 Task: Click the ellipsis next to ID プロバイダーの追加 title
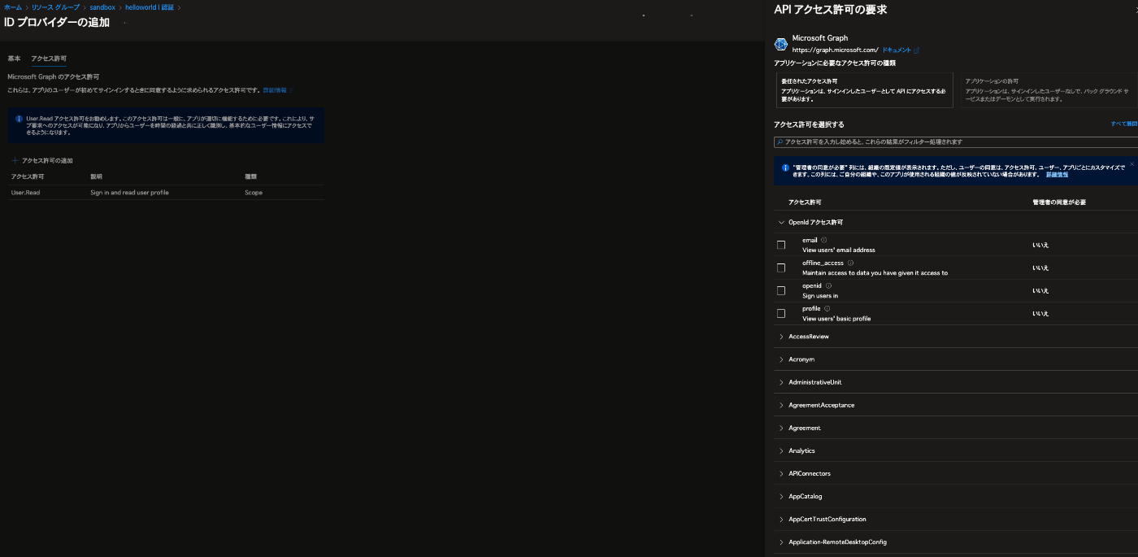coord(124,23)
